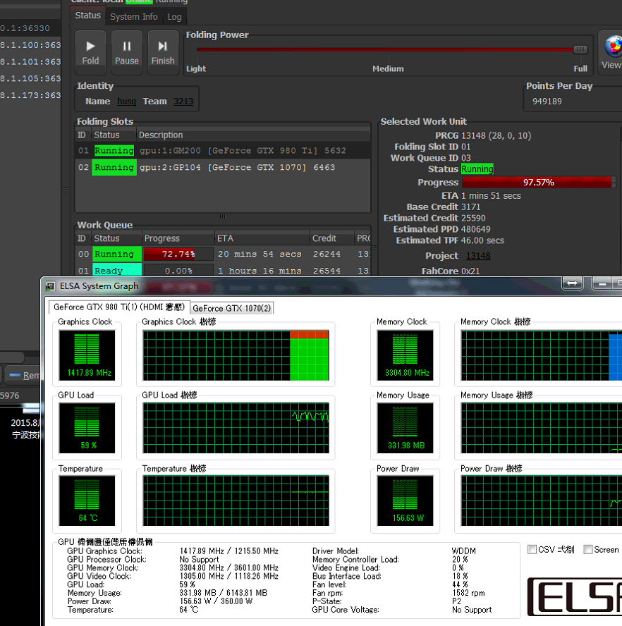Click the name link husq

point(126,102)
